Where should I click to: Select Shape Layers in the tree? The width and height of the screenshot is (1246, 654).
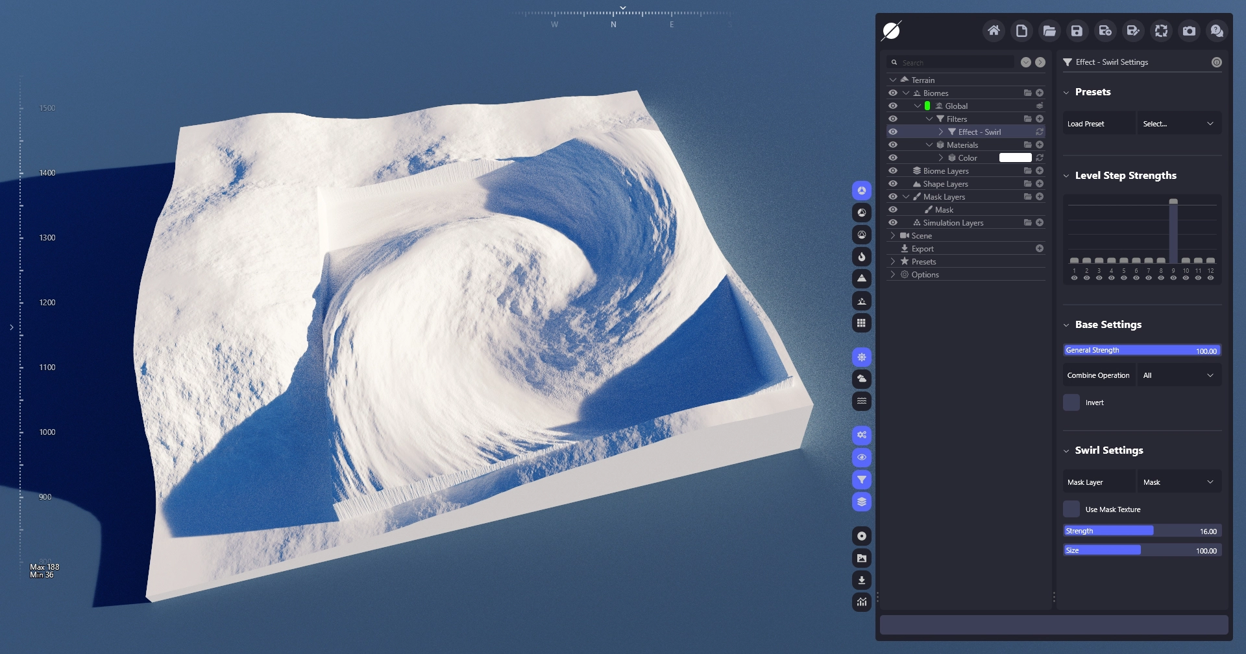945,184
